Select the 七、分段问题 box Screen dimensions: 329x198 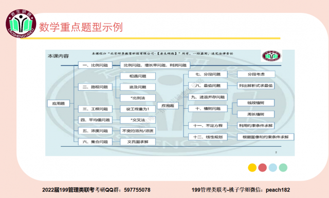pyautogui.click(x=208, y=74)
